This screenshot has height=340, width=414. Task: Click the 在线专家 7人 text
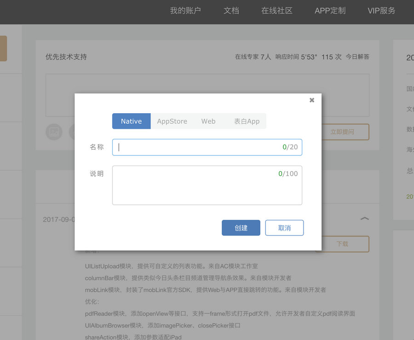pos(253,57)
